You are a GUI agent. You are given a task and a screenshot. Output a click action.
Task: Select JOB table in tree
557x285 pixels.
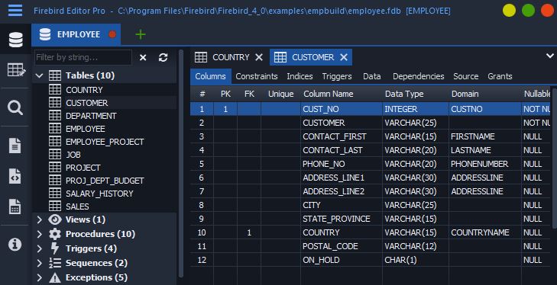[73, 155]
